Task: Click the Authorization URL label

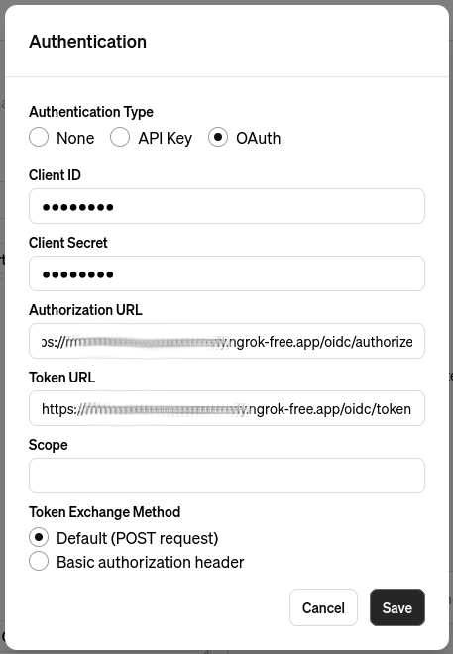Action: pos(85,310)
